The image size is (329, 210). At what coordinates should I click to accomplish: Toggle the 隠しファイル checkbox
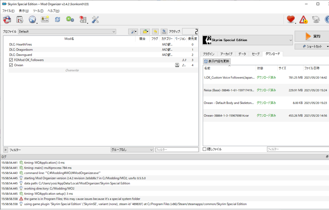pyautogui.click(x=205, y=149)
